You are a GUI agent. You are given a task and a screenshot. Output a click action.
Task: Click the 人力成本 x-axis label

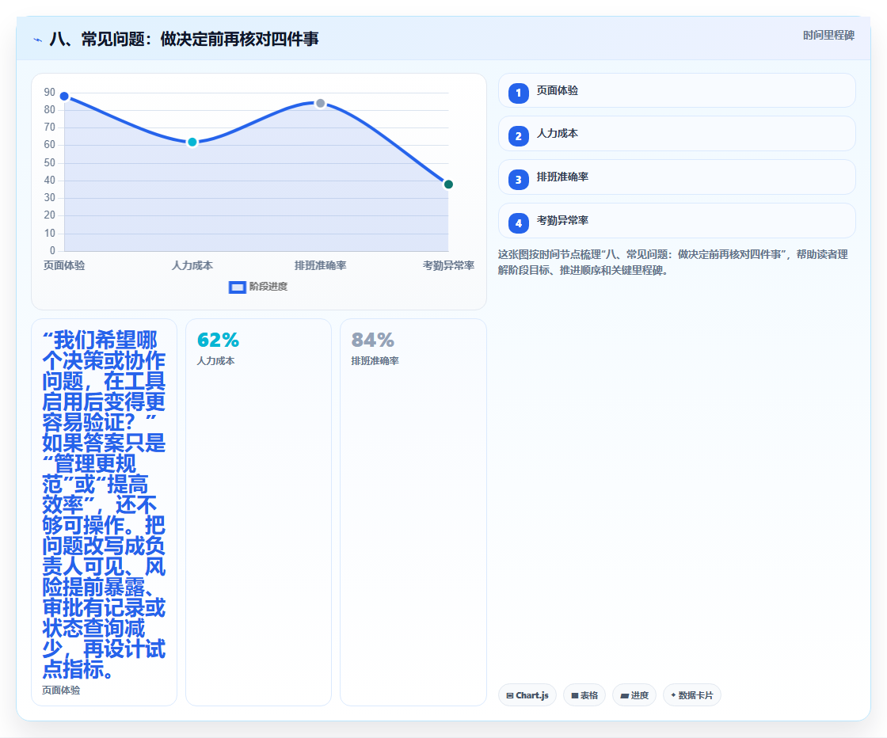coord(192,266)
